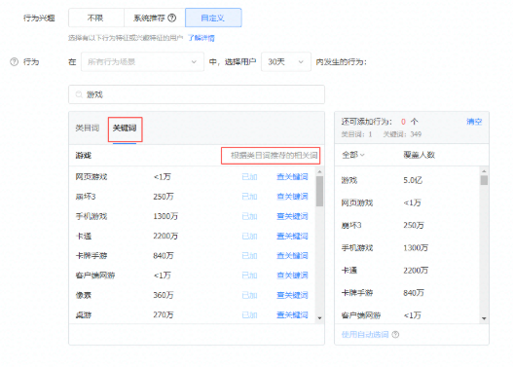The height and width of the screenshot is (367, 513).
Task: Click the selected list scroll up arrow
Action: click(x=484, y=171)
